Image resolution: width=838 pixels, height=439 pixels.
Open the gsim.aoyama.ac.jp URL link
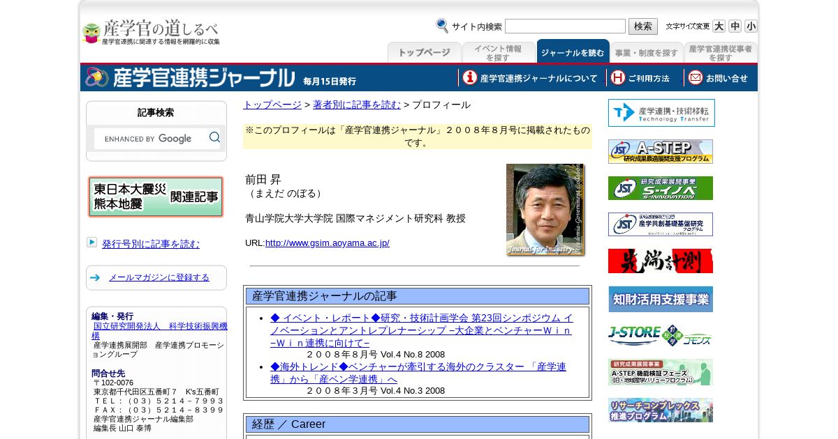[x=328, y=243]
